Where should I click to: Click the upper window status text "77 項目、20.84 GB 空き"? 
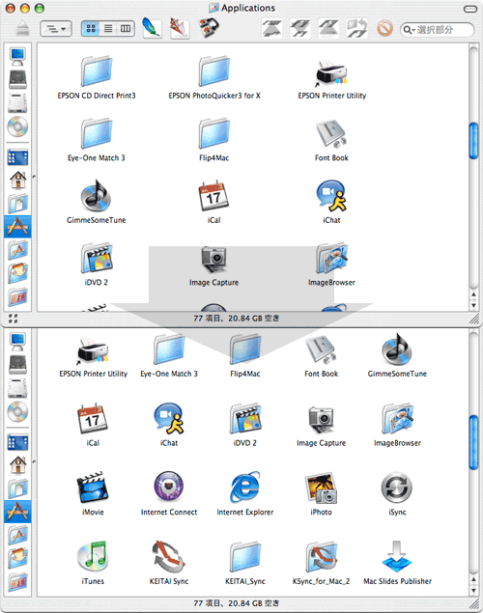coord(237,319)
